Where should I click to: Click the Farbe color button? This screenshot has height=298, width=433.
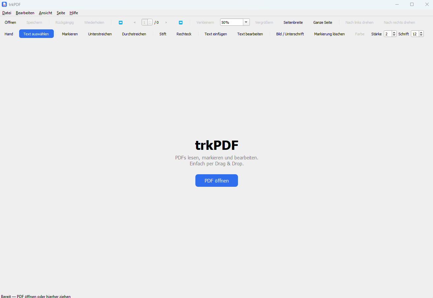[x=360, y=34]
